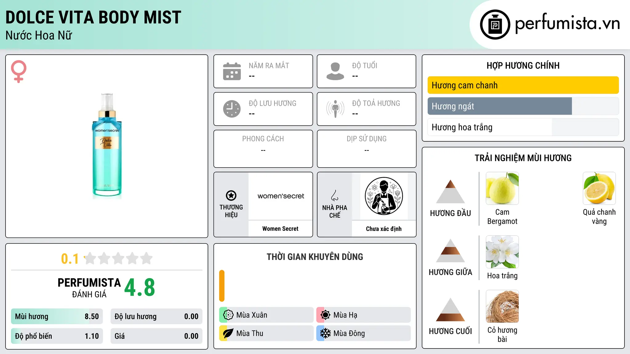Click the Độ tuổi label
This screenshot has height=354, width=630.
pos(365,66)
